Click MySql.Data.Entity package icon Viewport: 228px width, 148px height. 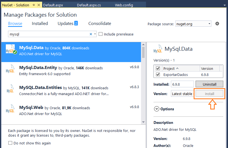10,69
